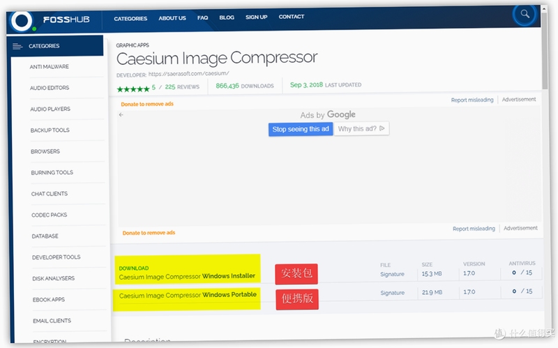Click the Graphic Apps breadcrumb

(x=133, y=45)
